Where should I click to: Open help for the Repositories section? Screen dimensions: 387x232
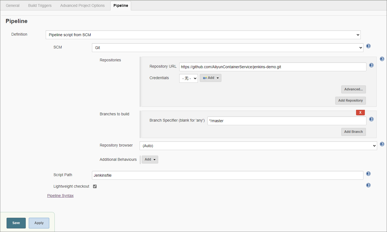pos(382,59)
